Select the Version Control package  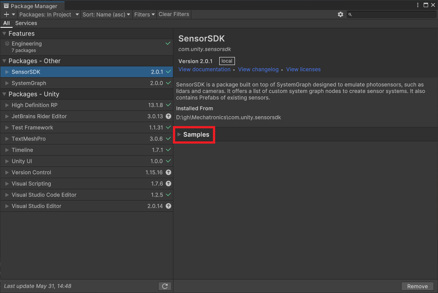pos(87,172)
